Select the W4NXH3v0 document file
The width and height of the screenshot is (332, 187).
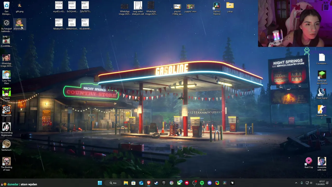coord(72,24)
